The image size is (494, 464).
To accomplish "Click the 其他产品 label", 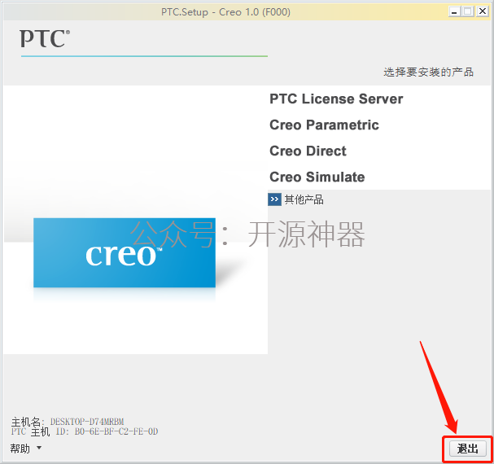I will pyautogui.click(x=304, y=199).
